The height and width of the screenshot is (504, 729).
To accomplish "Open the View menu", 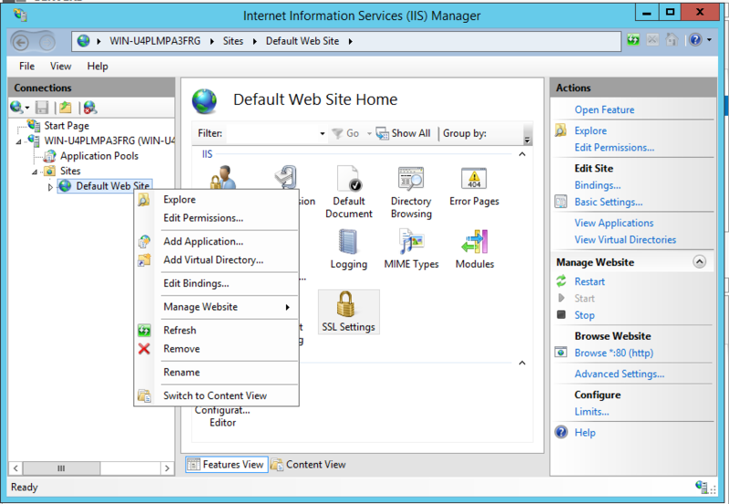I will (x=60, y=66).
